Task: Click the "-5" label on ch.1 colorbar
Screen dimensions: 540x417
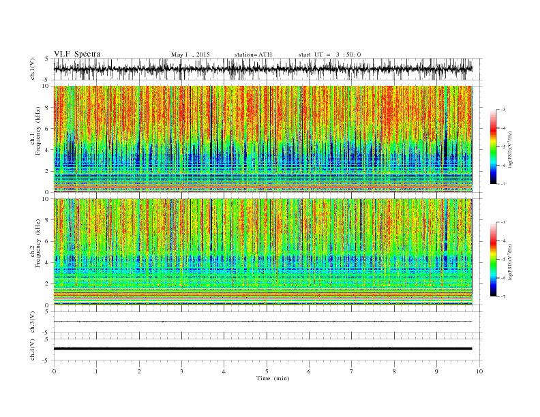Action: coord(503,147)
